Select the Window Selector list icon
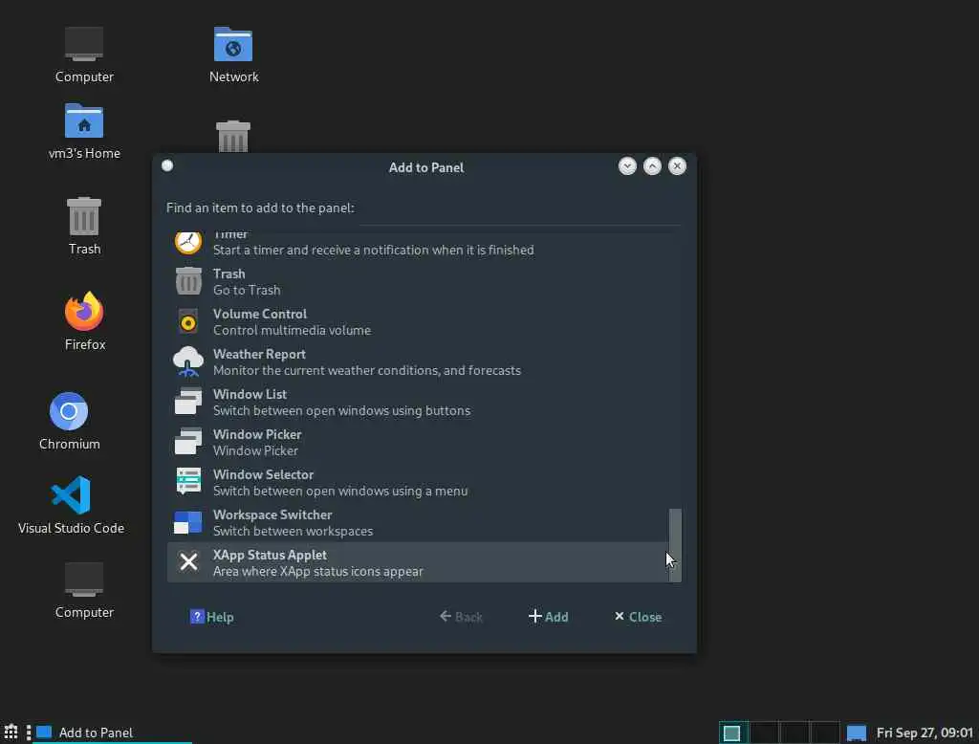Screen dimensions: 979x744 188,482
